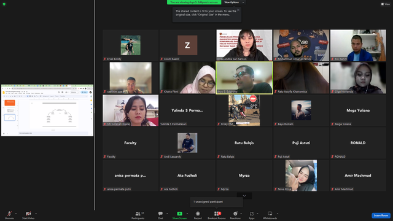Click the RONALD participant tile
This screenshot has width=393, height=221.
click(358, 143)
